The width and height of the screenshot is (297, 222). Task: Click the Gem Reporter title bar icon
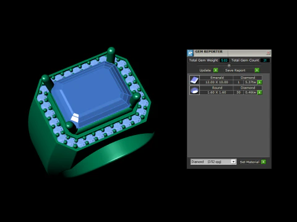point(190,53)
